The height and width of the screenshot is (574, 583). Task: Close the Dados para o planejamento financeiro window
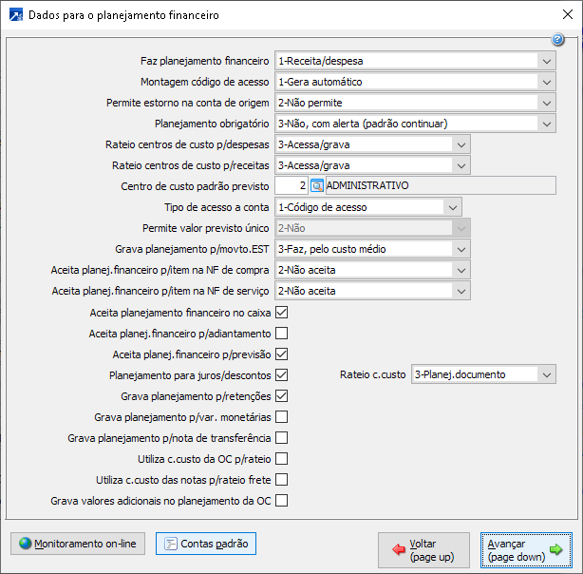coord(568,14)
